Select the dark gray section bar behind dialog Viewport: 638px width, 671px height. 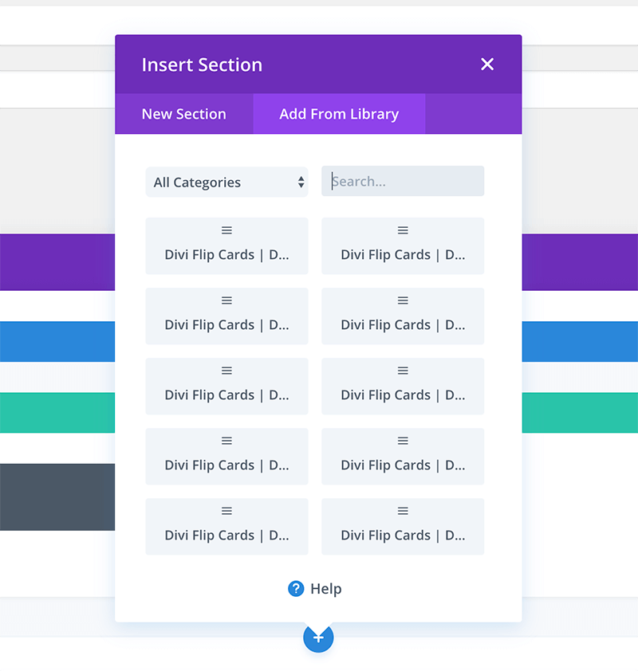click(x=57, y=497)
